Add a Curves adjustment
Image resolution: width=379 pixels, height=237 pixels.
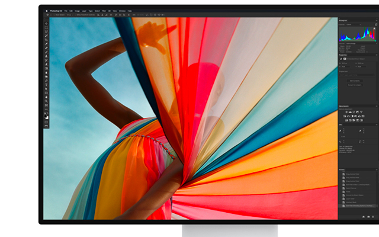pyautogui.click(x=354, y=112)
